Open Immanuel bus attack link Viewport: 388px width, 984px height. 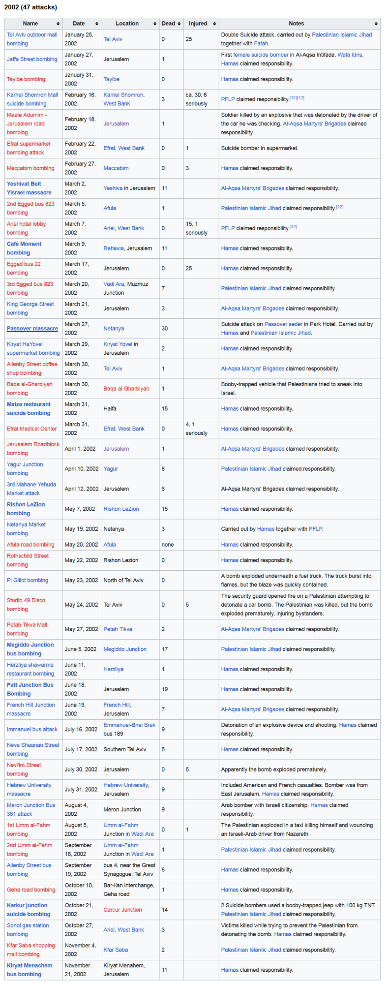pyautogui.click(x=32, y=730)
